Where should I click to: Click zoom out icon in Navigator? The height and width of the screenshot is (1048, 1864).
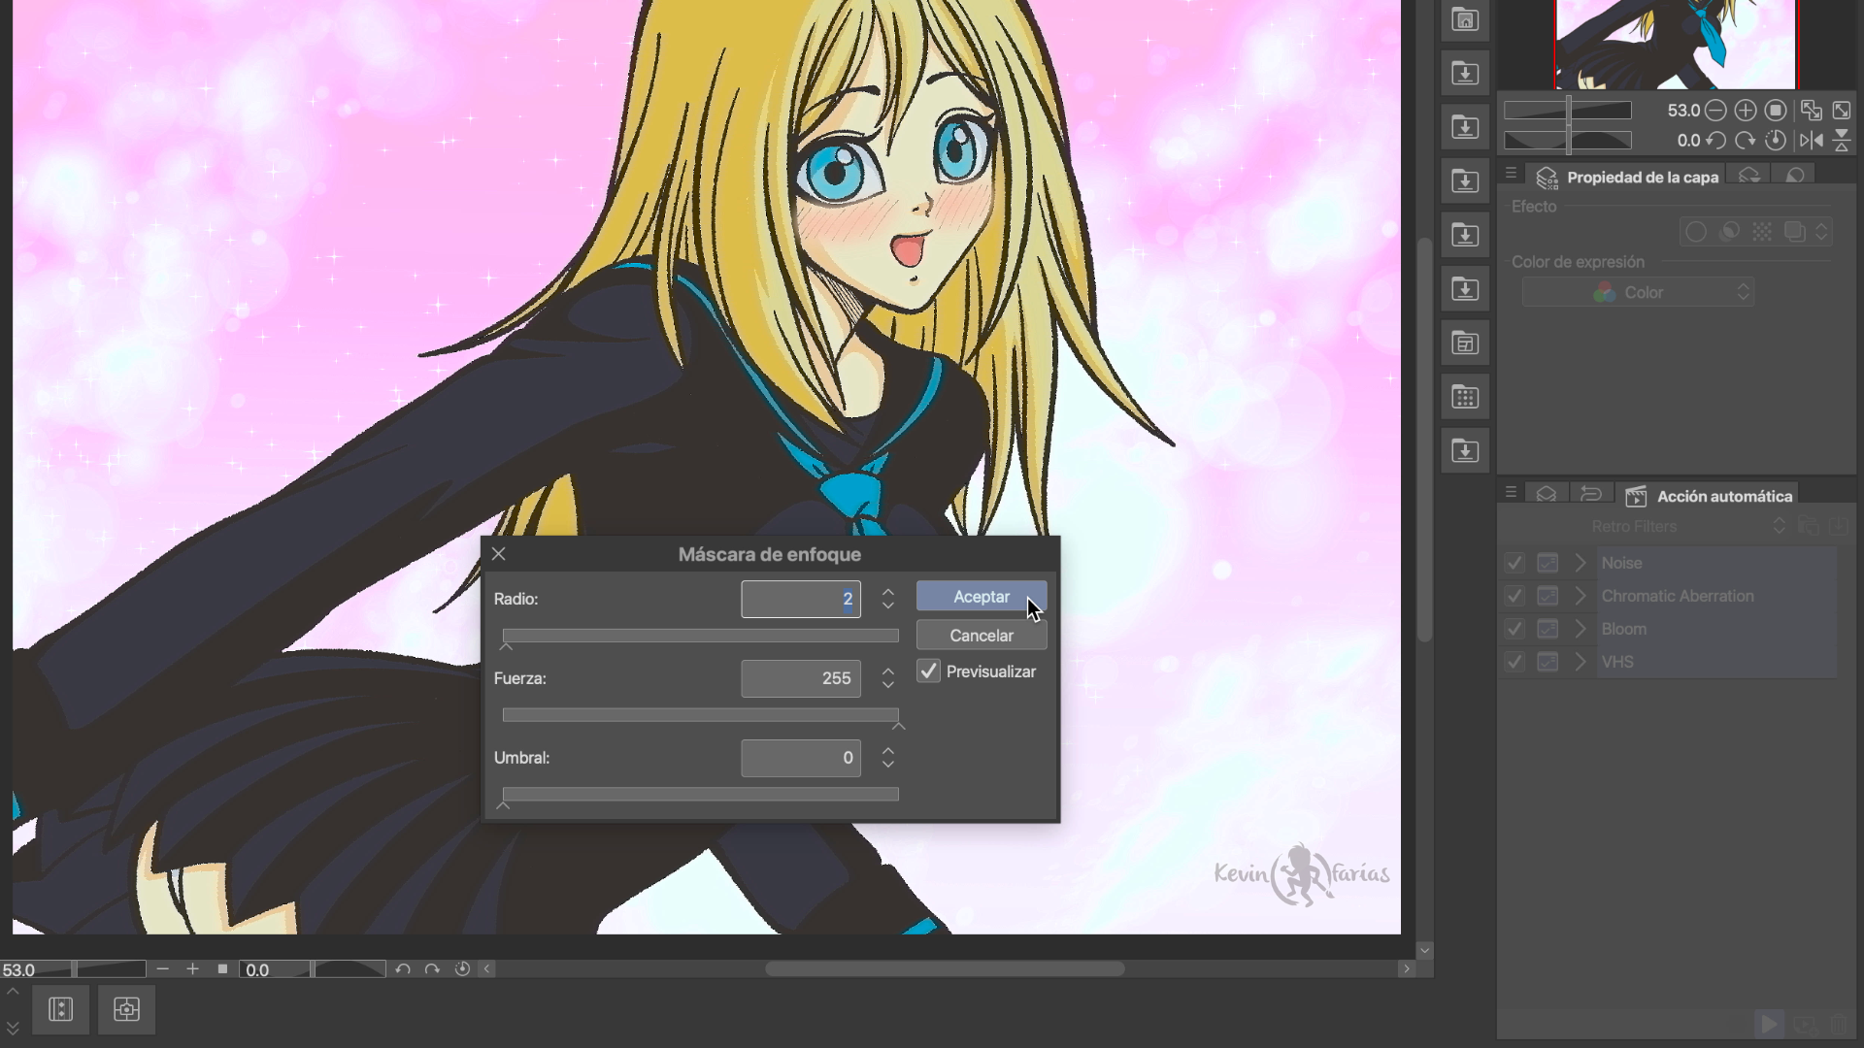[x=1715, y=111]
